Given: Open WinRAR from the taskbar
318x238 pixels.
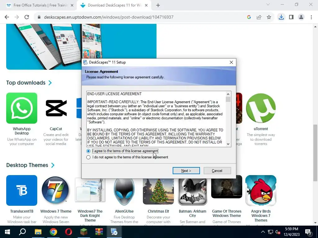Looking at the screenshot, I should (99, 232).
